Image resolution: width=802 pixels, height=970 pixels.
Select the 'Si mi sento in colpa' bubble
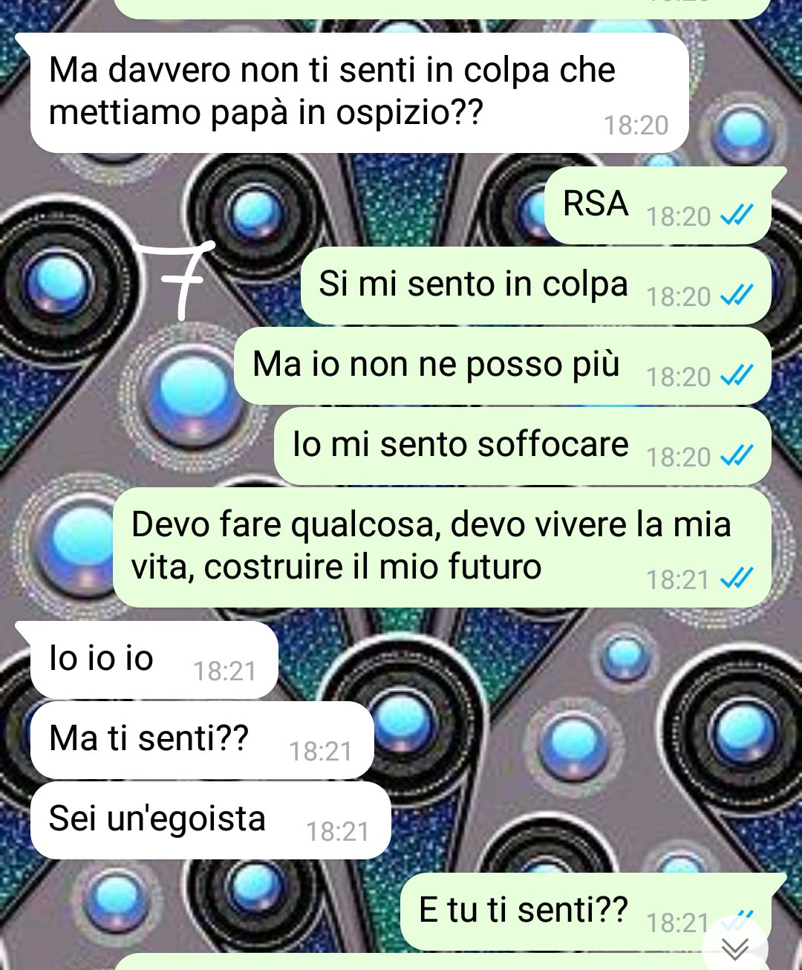pos(535,286)
